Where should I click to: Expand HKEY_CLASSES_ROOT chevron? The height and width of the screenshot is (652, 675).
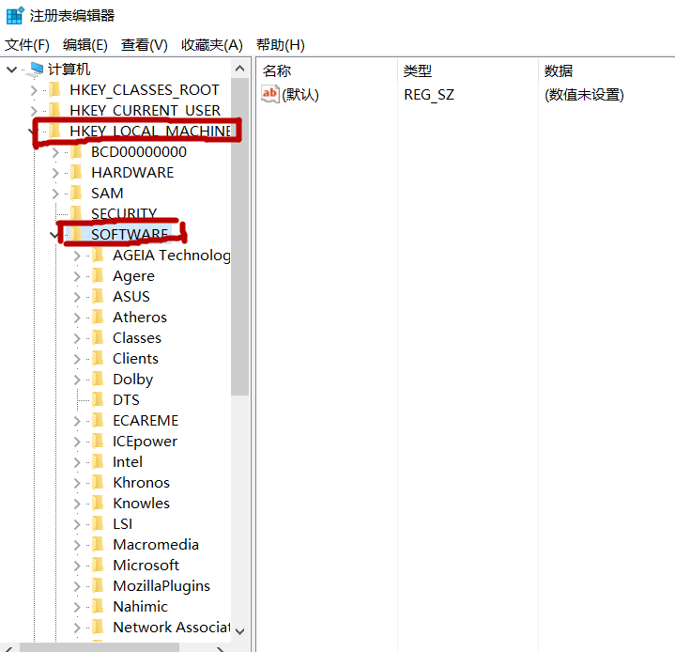34,90
